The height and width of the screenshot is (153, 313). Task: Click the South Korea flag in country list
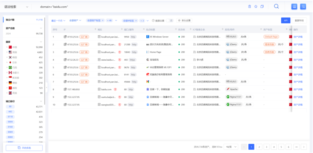(10, 57)
